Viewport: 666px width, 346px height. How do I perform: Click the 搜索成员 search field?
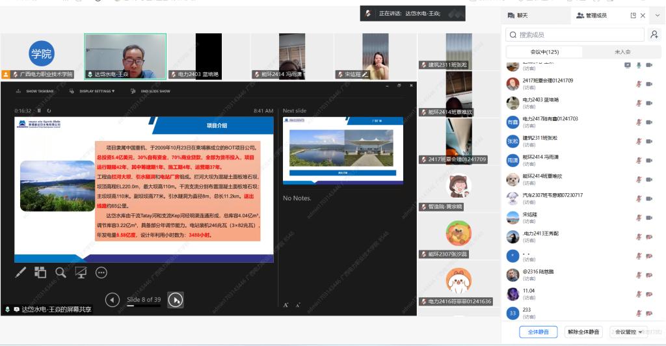tap(575, 34)
